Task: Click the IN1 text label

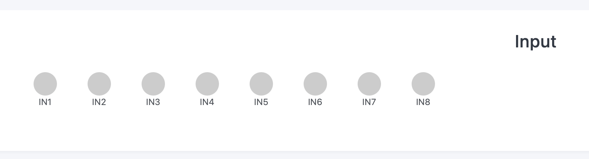Action: pyautogui.click(x=45, y=102)
